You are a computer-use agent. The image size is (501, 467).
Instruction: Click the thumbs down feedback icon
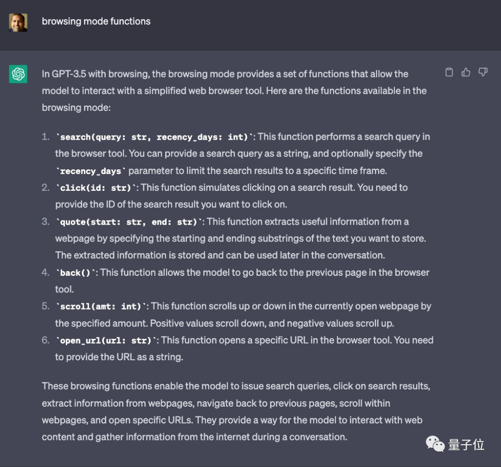point(483,72)
